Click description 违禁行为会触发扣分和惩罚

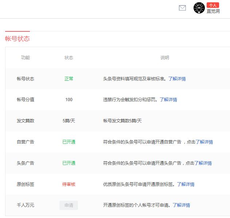[130, 100]
